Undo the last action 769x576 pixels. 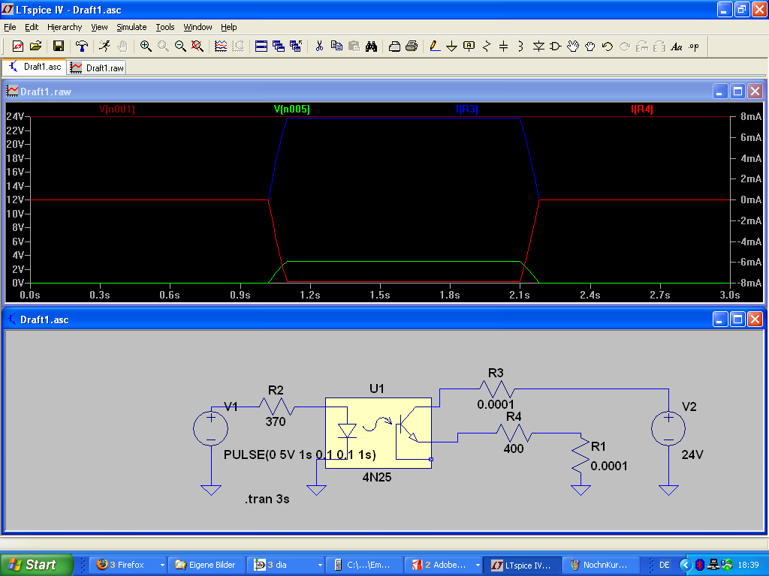607,46
